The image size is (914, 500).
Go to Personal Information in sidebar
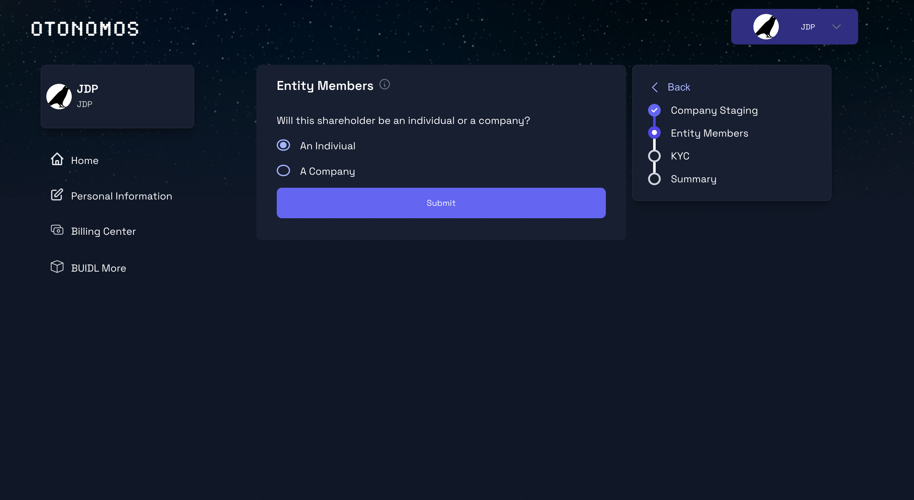tap(121, 196)
